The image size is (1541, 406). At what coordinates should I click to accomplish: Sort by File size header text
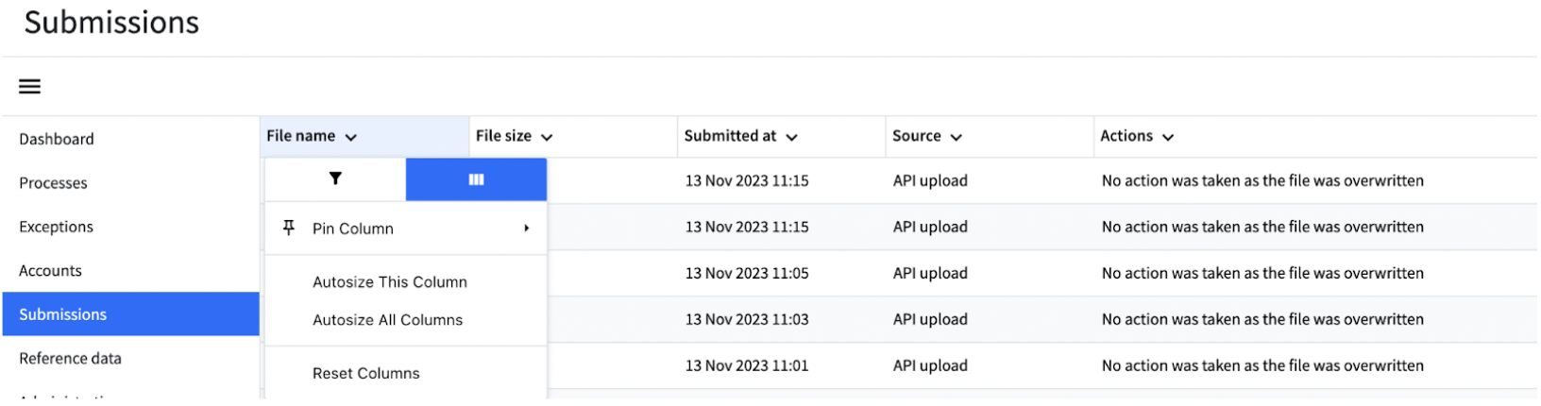(x=503, y=136)
